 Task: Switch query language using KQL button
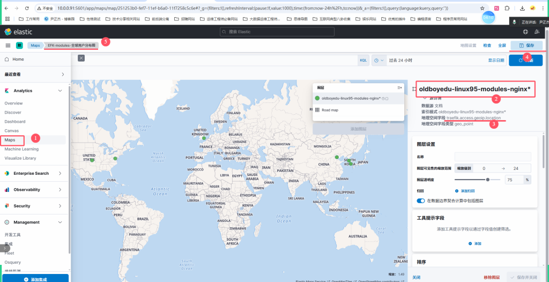pyautogui.click(x=363, y=61)
